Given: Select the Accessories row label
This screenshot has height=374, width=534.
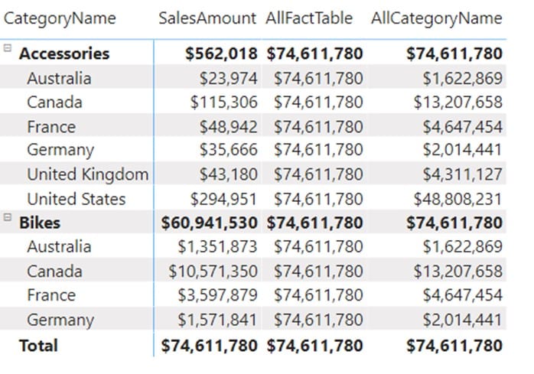Looking at the screenshot, I should pos(64,54).
